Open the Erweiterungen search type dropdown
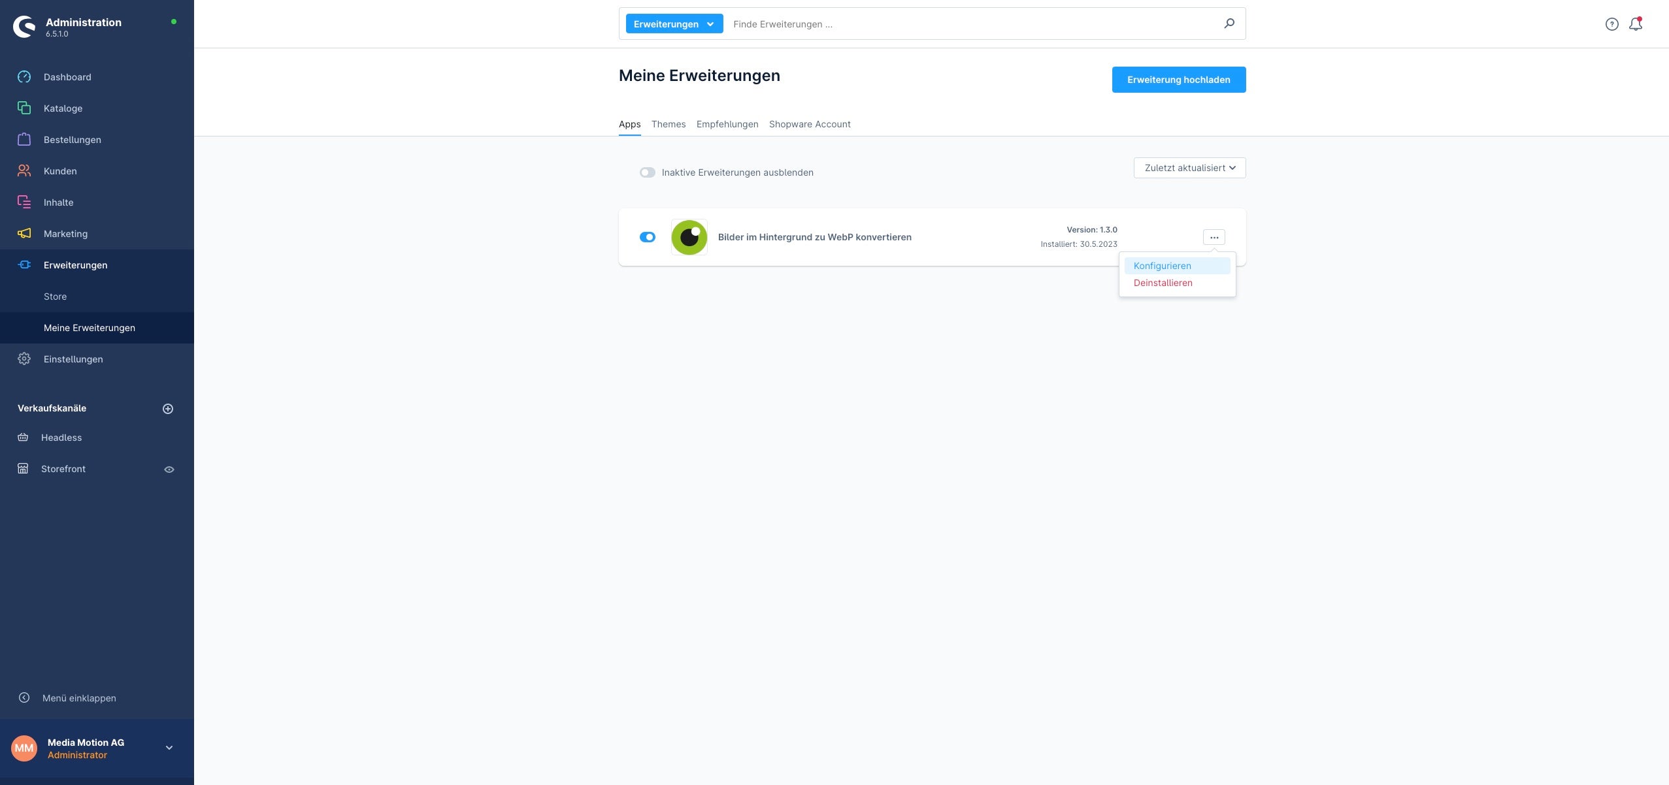The width and height of the screenshot is (1669, 785). (674, 24)
